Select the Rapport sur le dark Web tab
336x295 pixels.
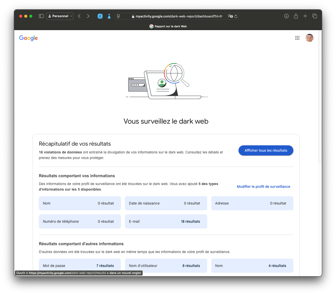click(168, 26)
